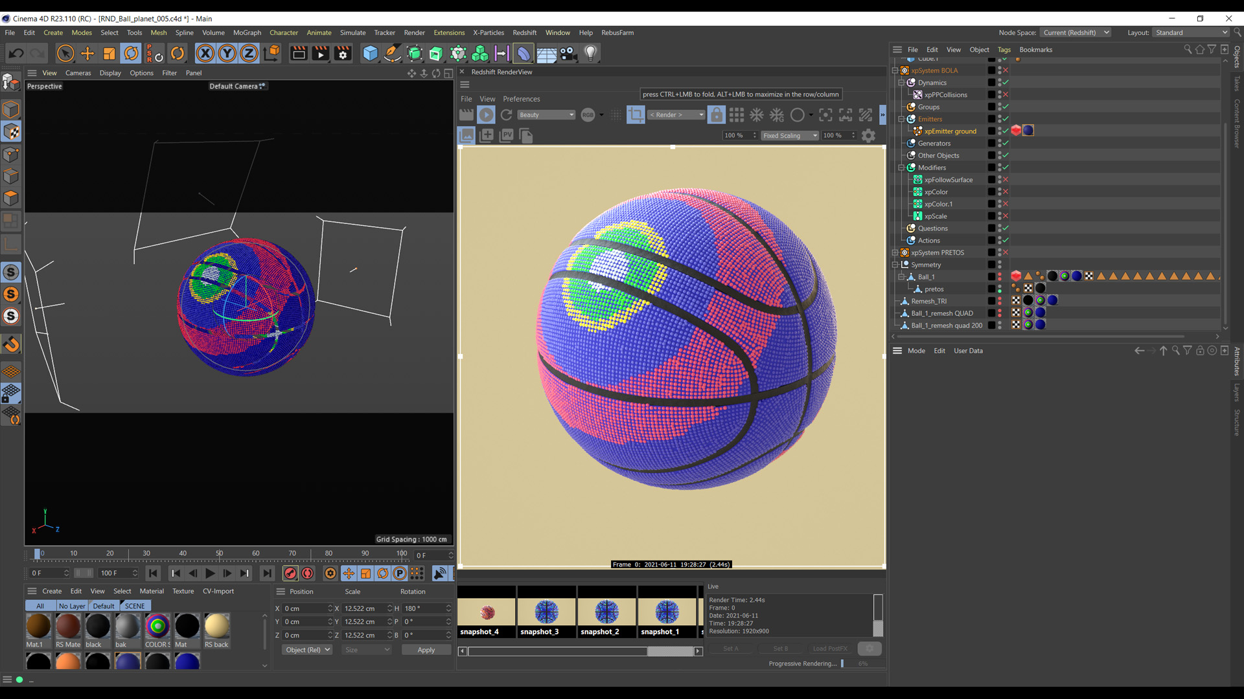The width and height of the screenshot is (1244, 699).
Task: Collapse the Modifiers group in object tree
Action: [x=901, y=168]
